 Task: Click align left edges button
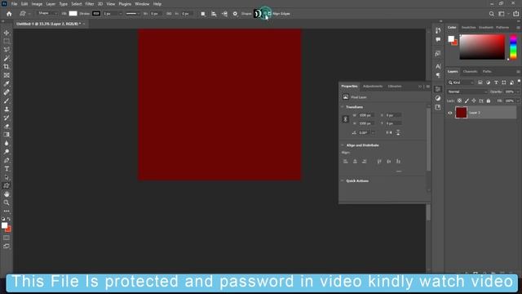tap(346, 162)
